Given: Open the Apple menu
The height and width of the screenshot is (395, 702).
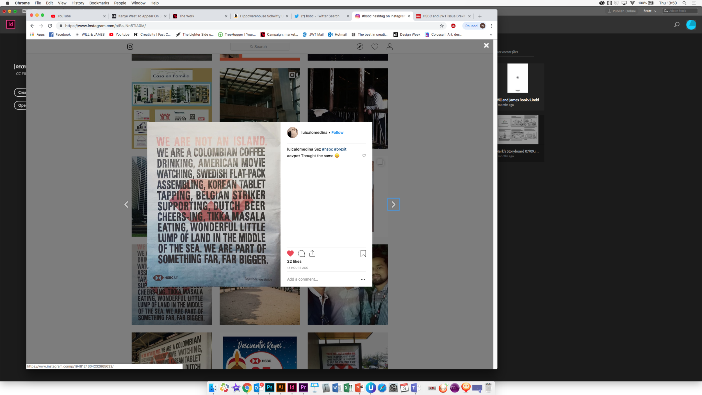Looking at the screenshot, I should coord(8,3).
